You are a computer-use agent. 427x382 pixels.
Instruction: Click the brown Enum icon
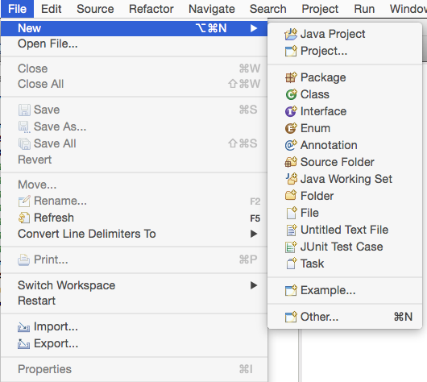pyautogui.click(x=291, y=128)
